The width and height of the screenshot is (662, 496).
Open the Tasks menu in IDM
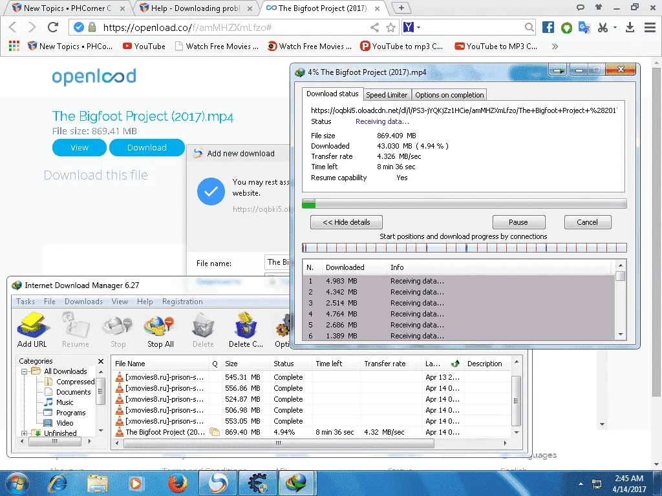click(x=25, y=302)
